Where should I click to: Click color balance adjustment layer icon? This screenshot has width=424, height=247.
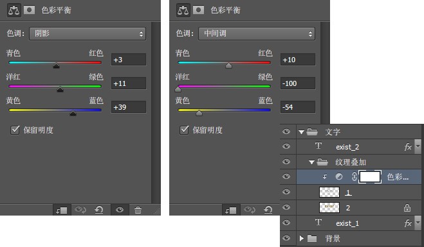point(339,176)
